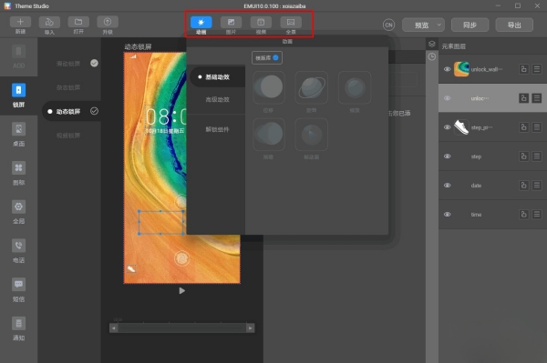This screenshot has width=547, height=363.
Task: Toggle visibility of the time layer
Action: click(447, 215)
